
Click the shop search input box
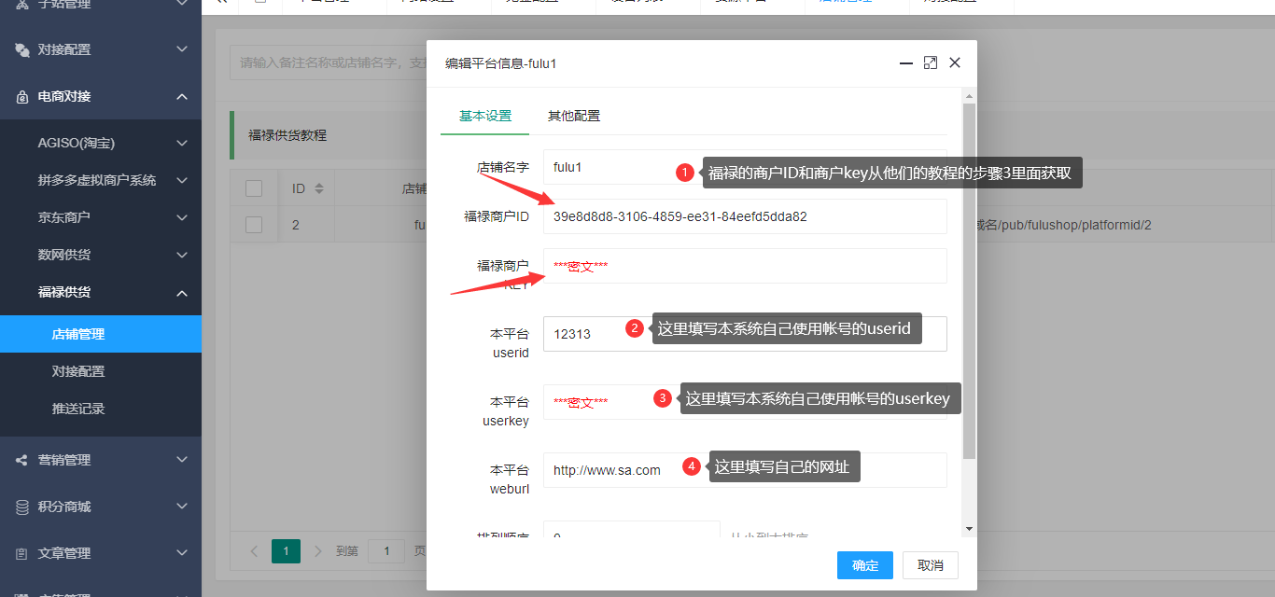click(x=329, y=62)
